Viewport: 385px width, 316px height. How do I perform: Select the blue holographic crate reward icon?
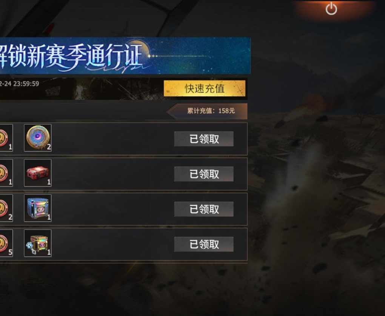(38, 208)
